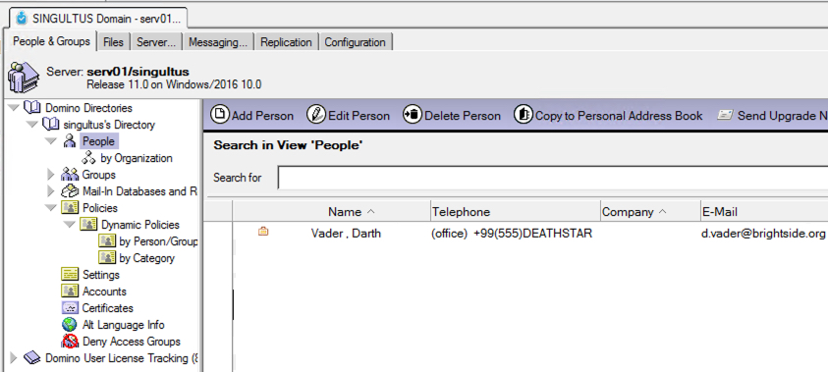Click the Dynamic Policies icon

(x=88, y=224)
